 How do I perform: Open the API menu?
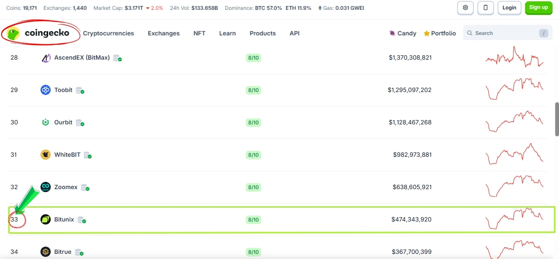coord(294,33)
